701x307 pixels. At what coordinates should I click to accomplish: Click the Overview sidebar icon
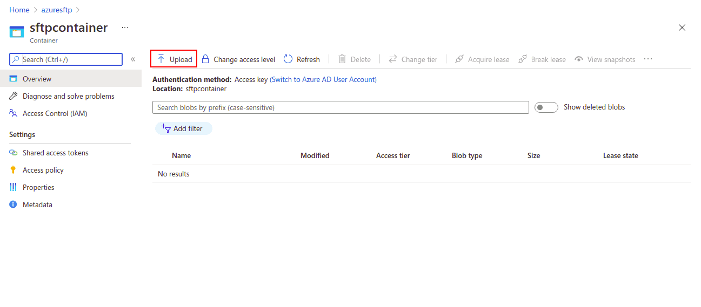[x=14, y=79]
